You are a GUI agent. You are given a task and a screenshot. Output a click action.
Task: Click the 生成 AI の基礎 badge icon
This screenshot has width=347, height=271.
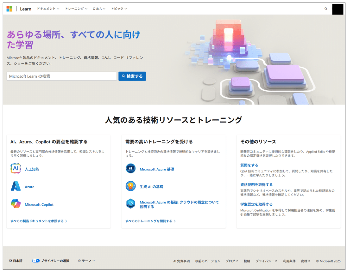point(131,186)
